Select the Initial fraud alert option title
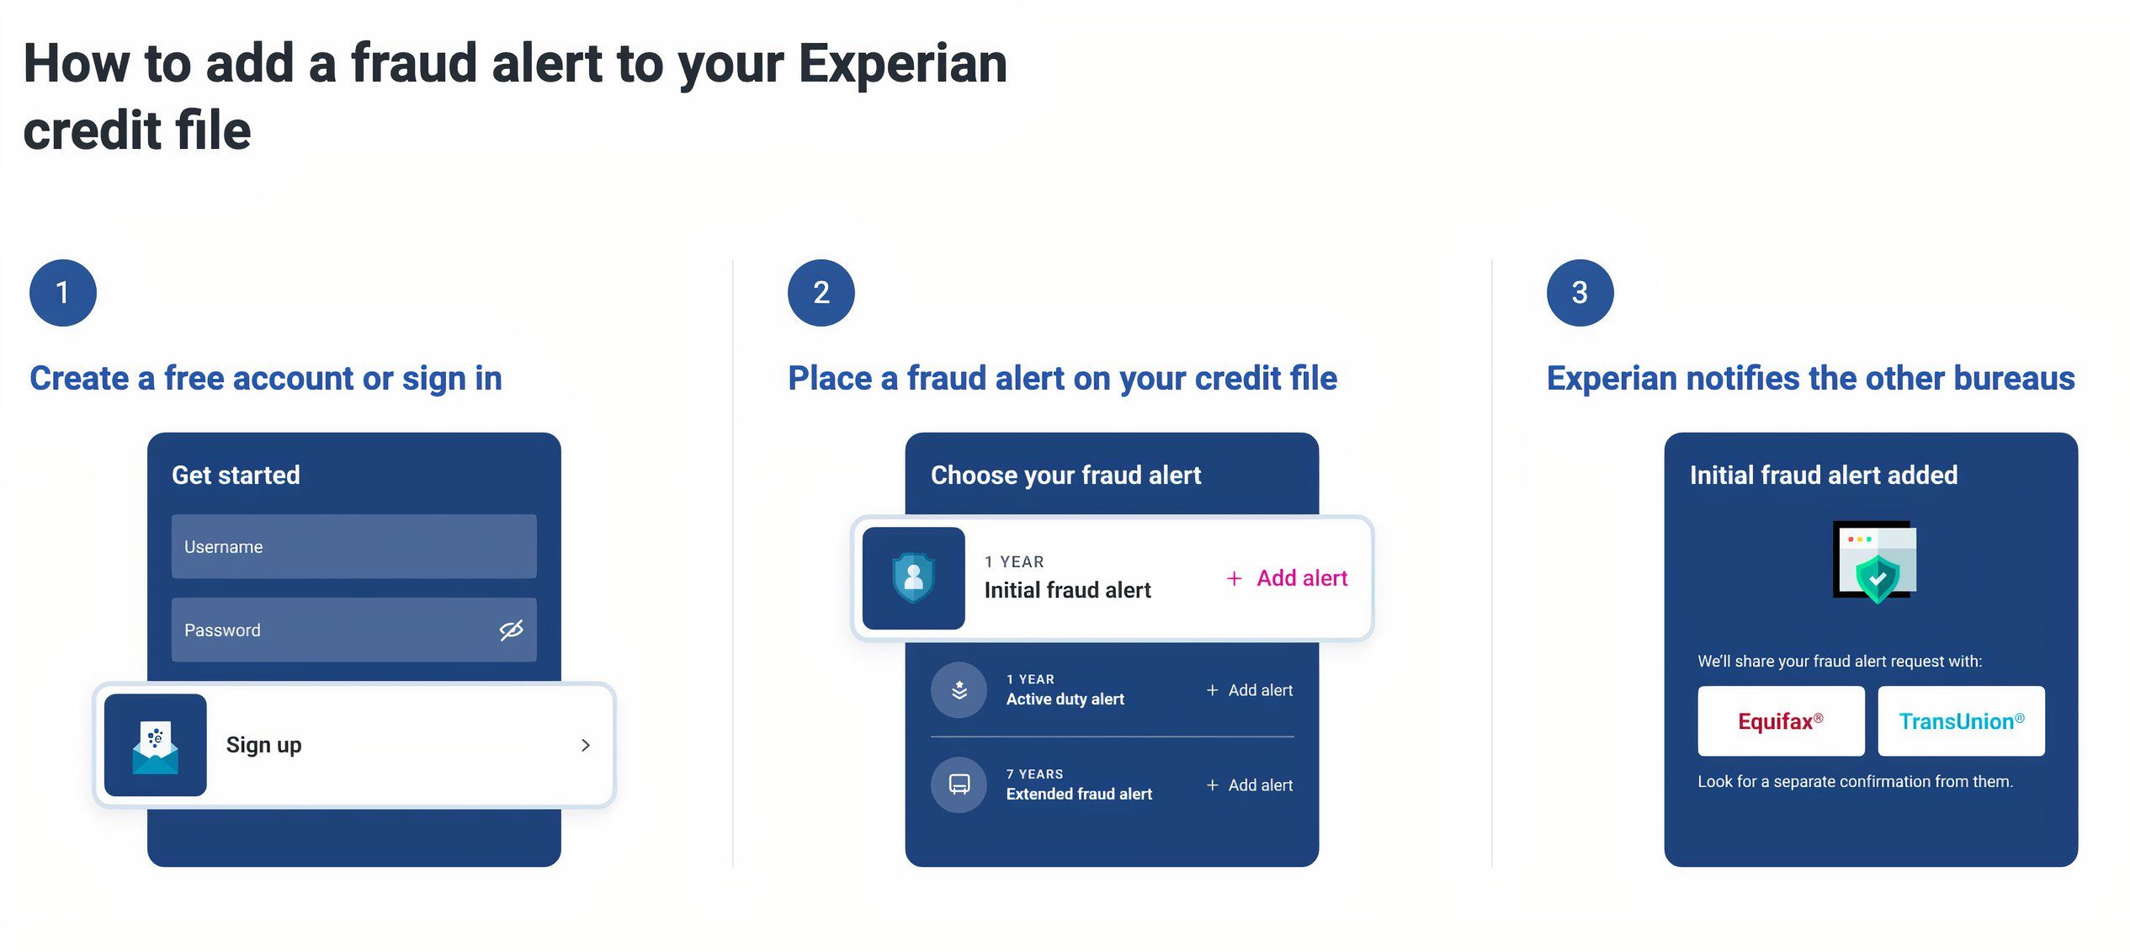 [1067, 590]
